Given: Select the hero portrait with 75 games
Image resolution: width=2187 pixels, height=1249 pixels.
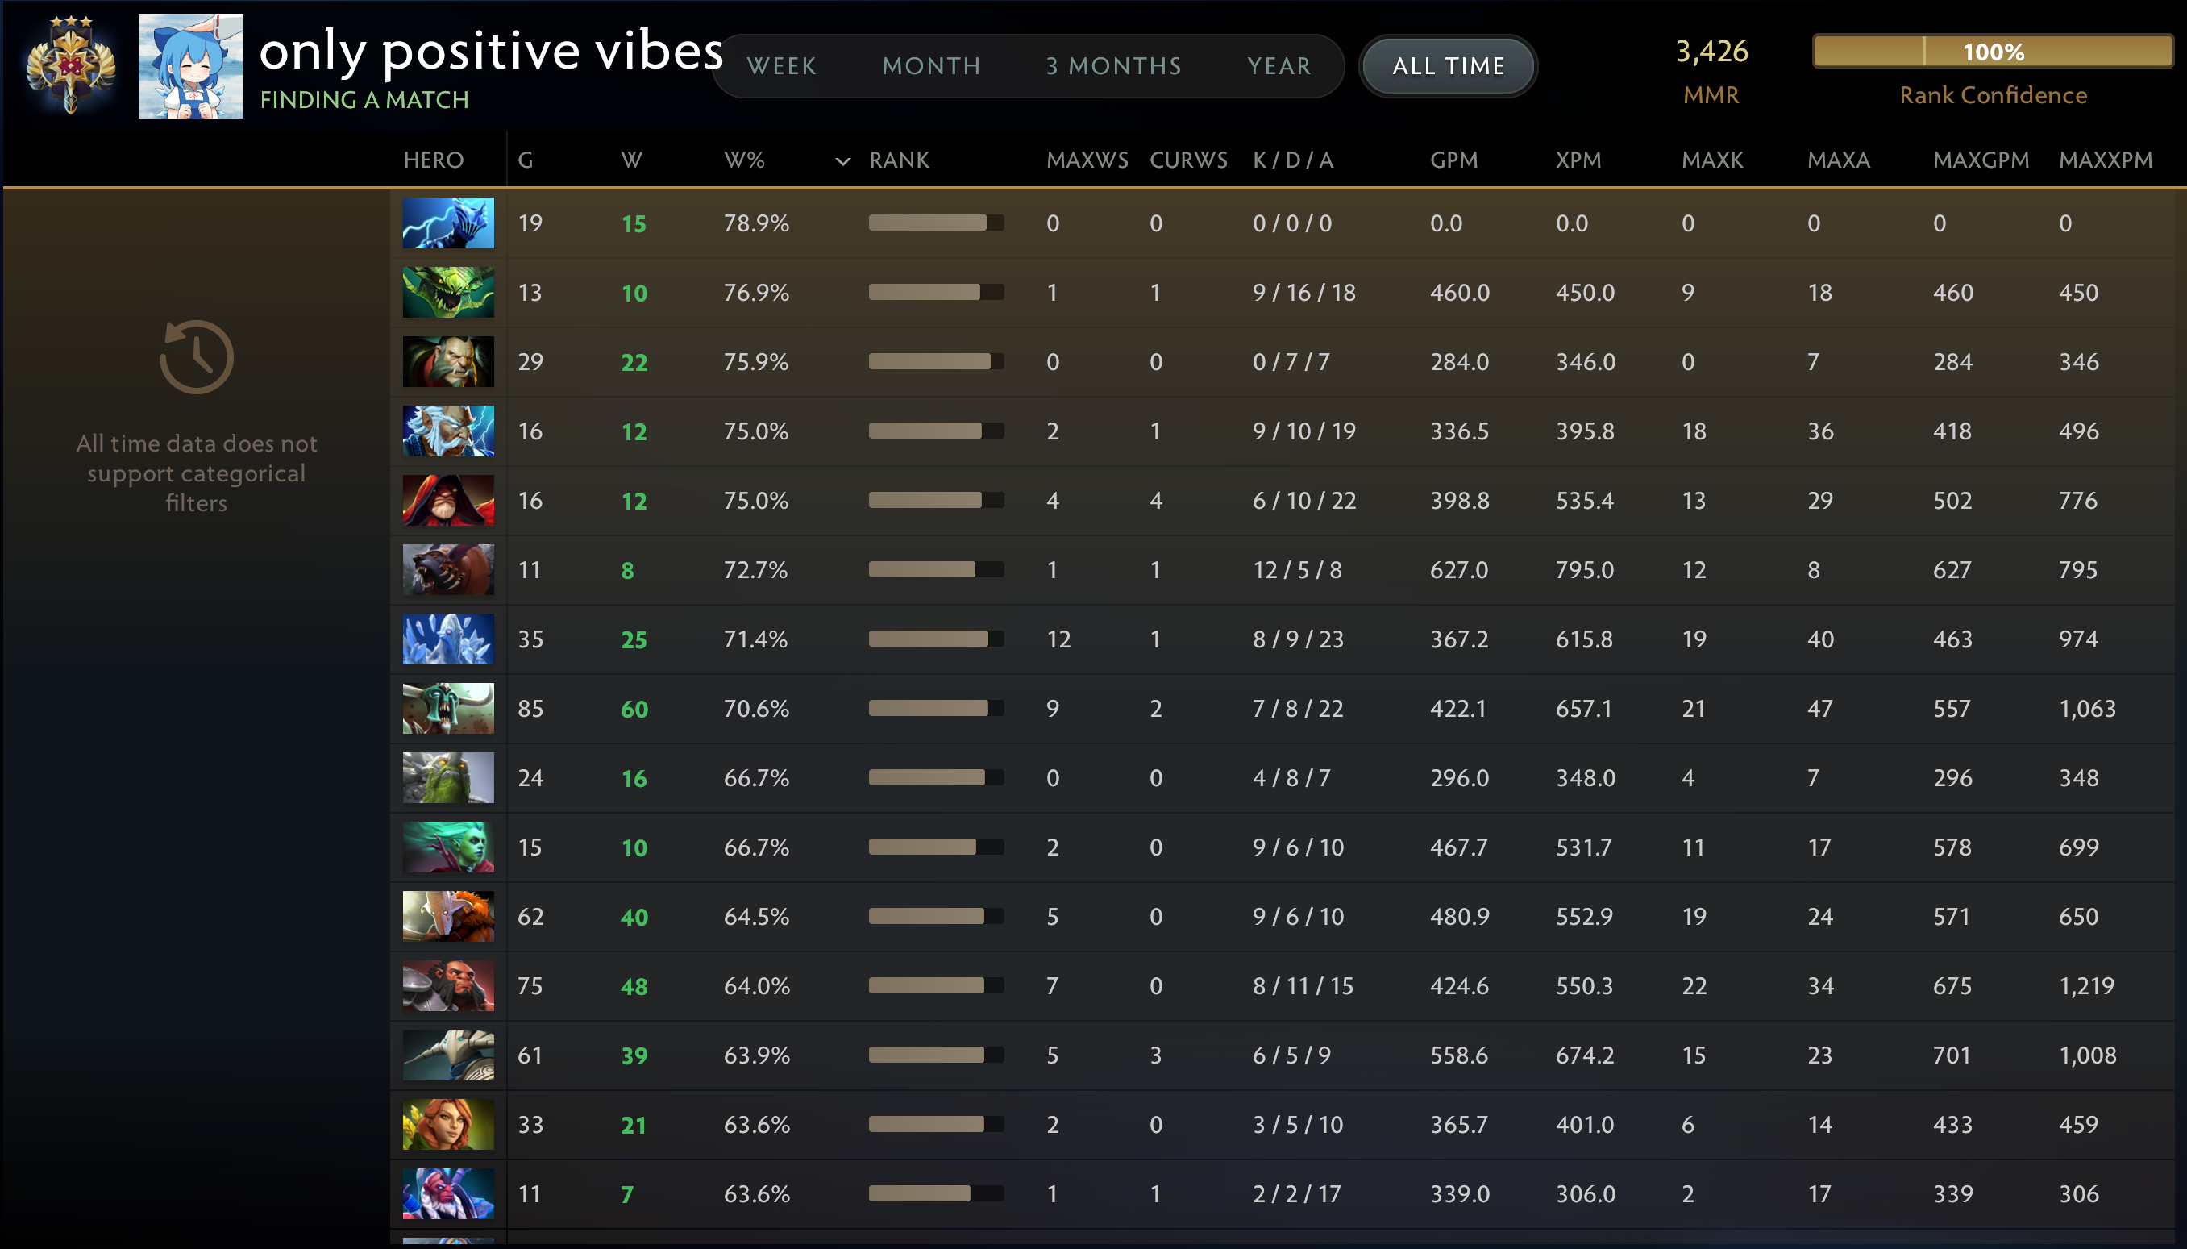Looking at the screenshot, I should click(448, 985).
